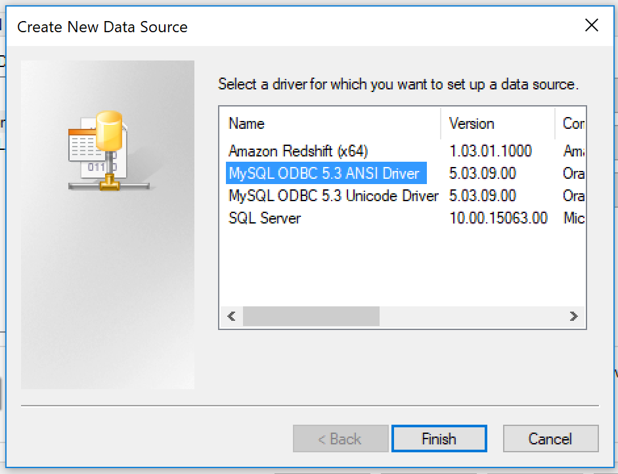
Task: Cancel the Create New Data Source dialog
Action: [550, 438]
